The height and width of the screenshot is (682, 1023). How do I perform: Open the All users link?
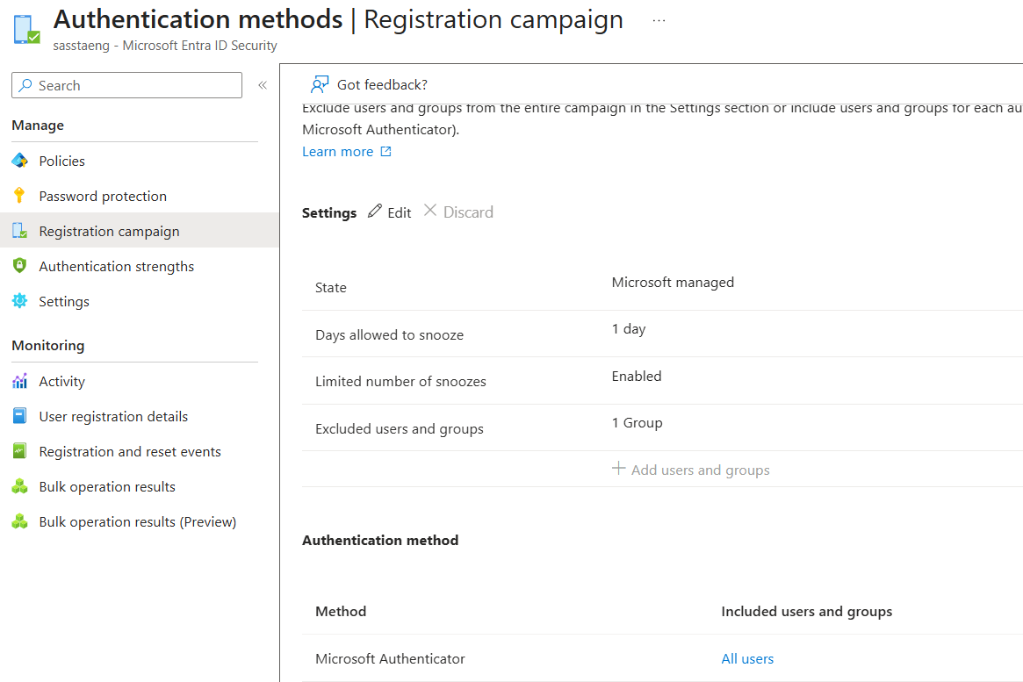pyautogui.click(x=747, y=659)
